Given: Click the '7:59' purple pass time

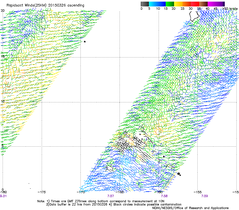Looking at the screenshot, I should pyautogui.click(x=204, y=196).
